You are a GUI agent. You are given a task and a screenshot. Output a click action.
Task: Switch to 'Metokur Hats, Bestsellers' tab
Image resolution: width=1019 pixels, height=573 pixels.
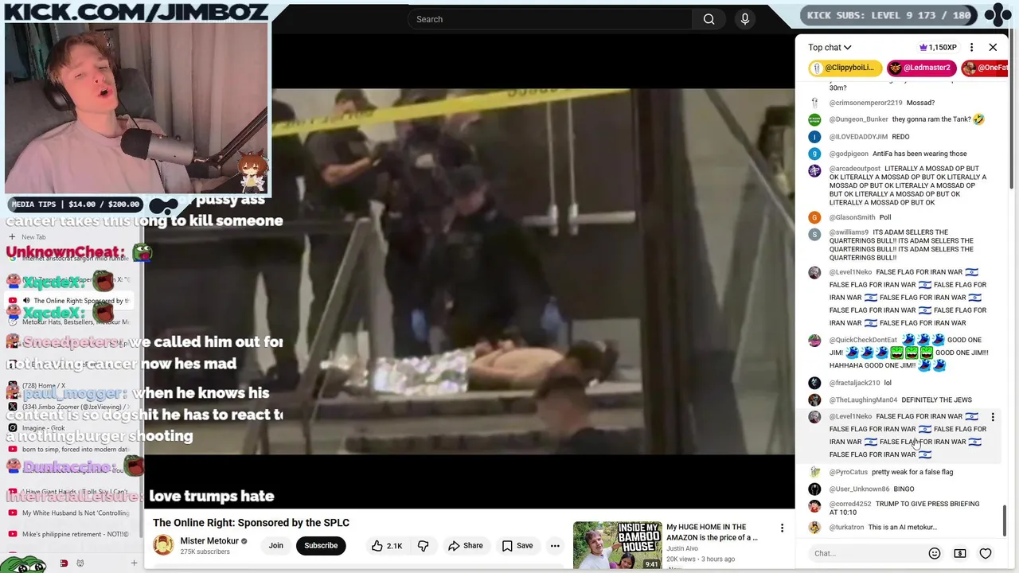click(x=68, y=322)
